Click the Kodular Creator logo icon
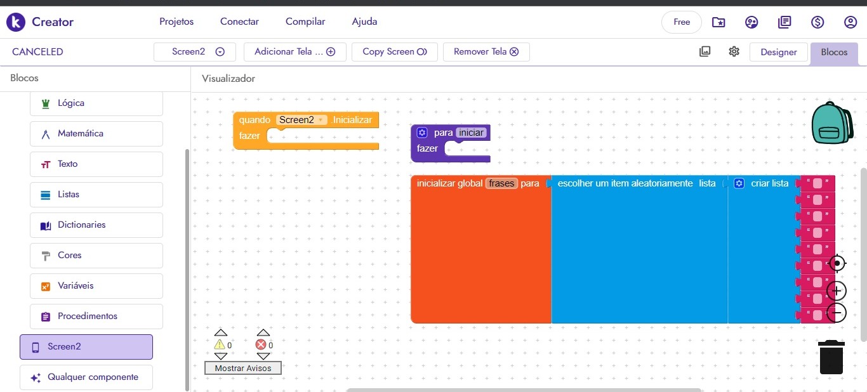 point(15,22)
